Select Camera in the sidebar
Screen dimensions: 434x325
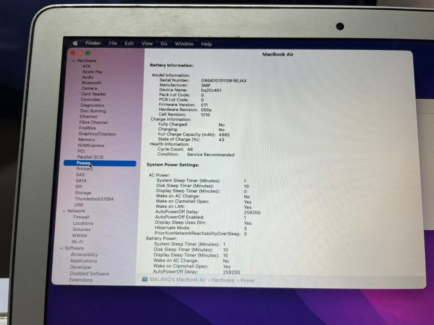coord(89,88)
